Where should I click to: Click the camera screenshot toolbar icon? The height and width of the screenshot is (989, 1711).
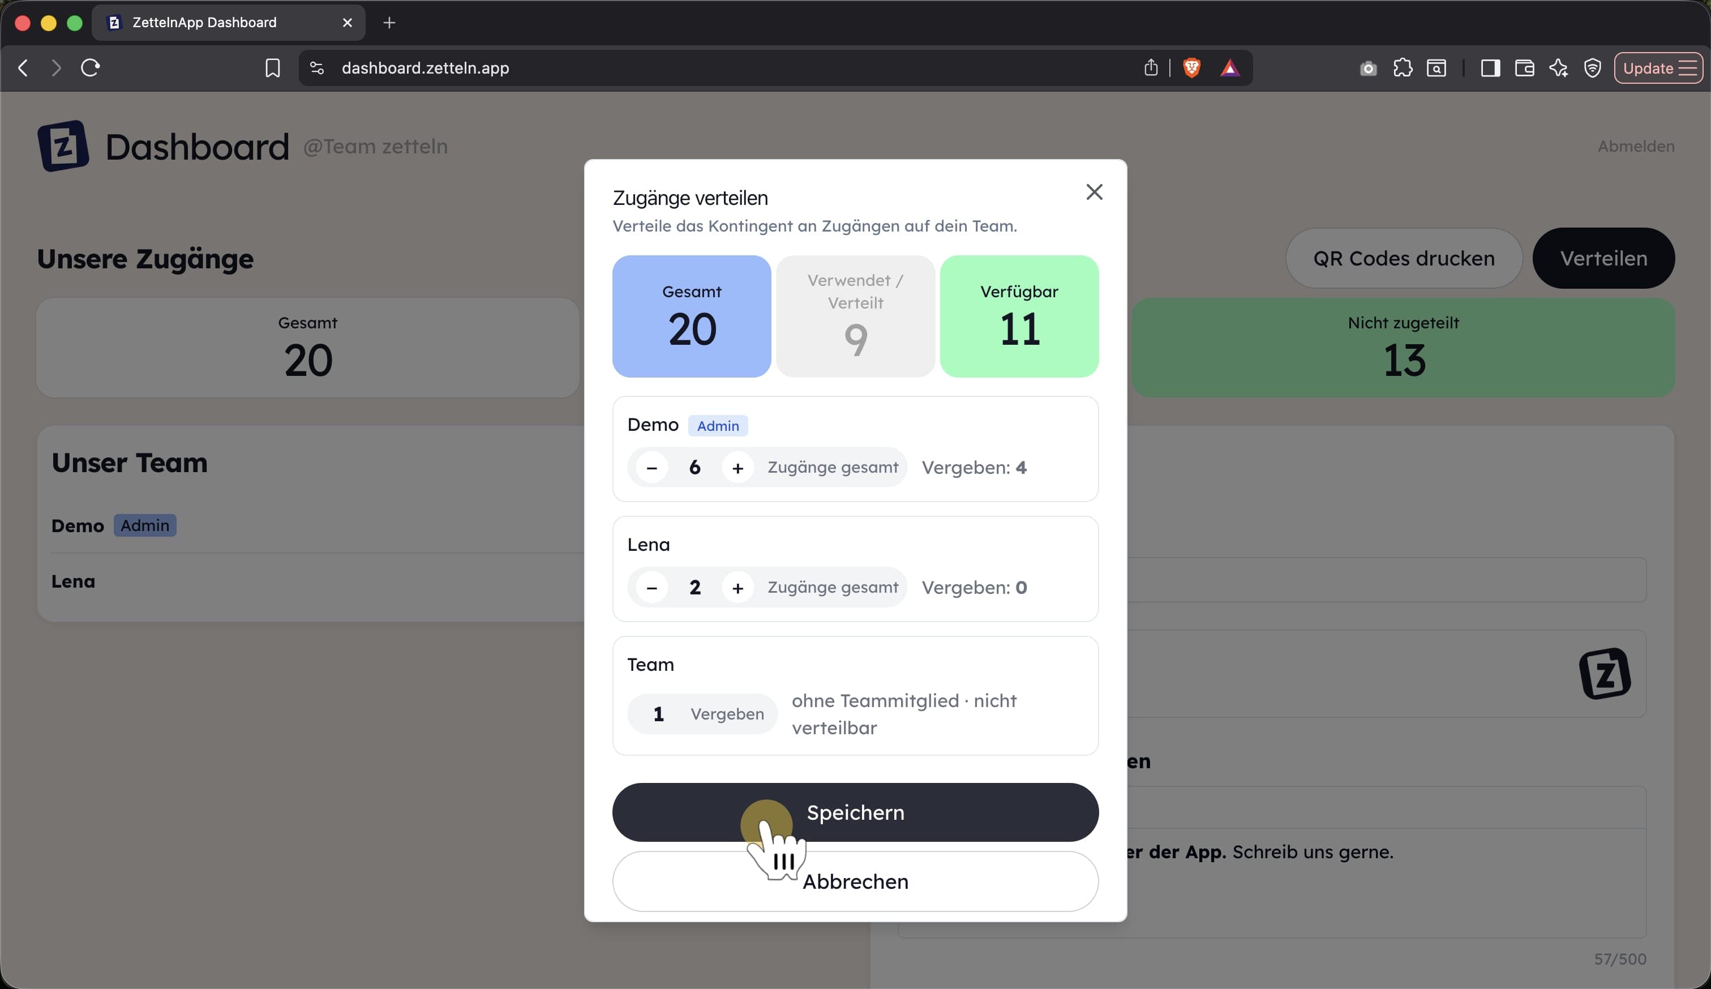click(1368, 68)
